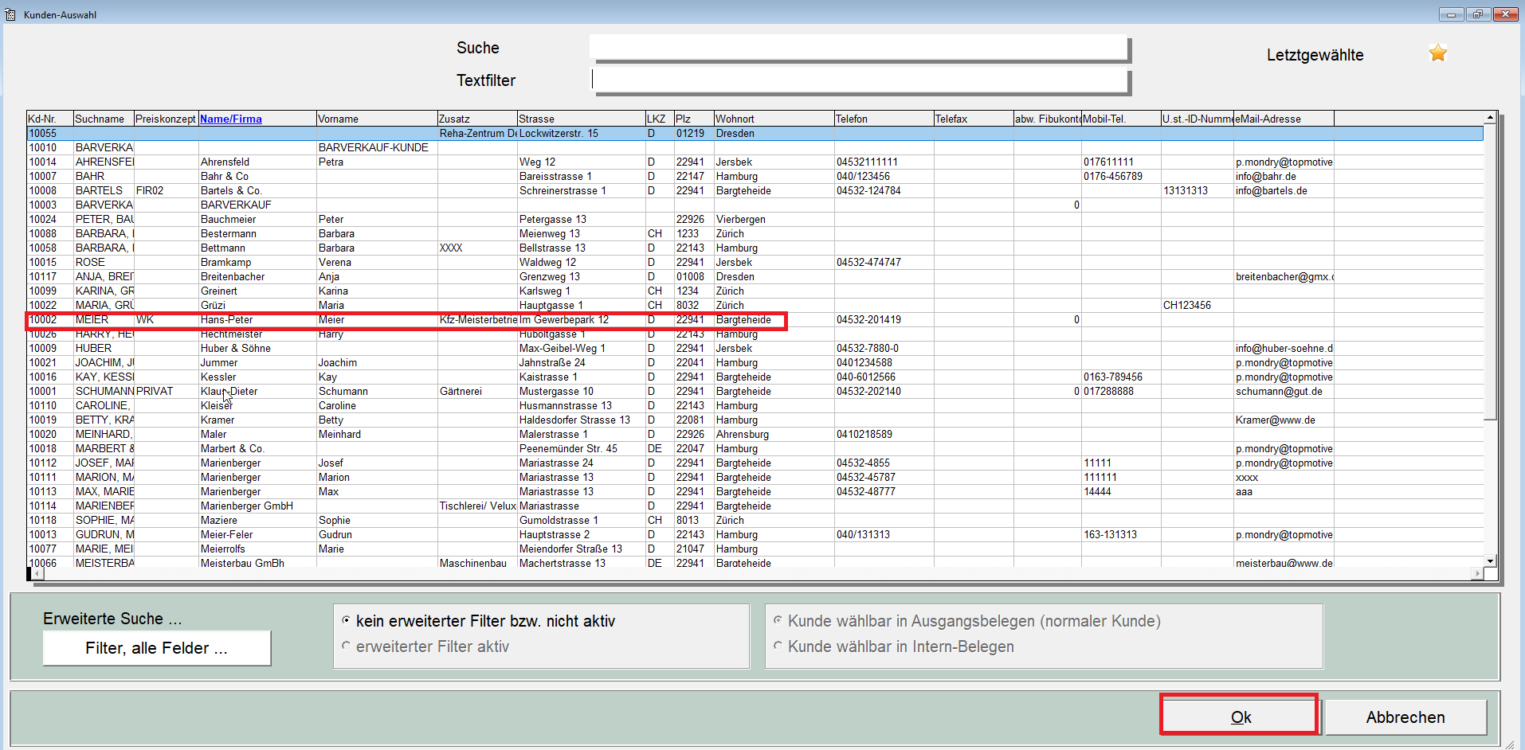Select 'erweiterter Filter aktiv' radio button
The image size is (1525, 750).
pos(346,646)
